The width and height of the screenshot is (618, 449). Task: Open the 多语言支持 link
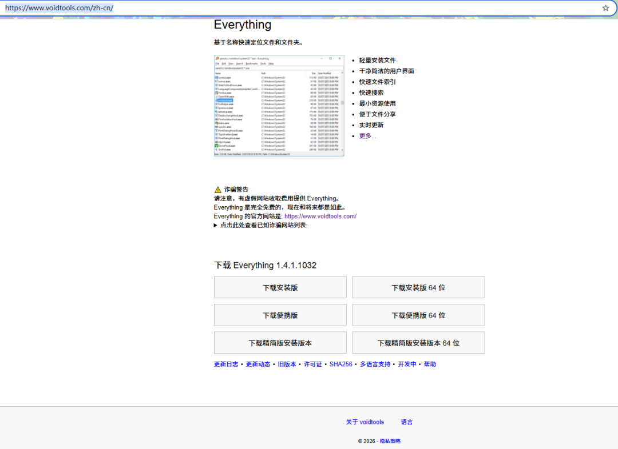(x=375, y=364)
